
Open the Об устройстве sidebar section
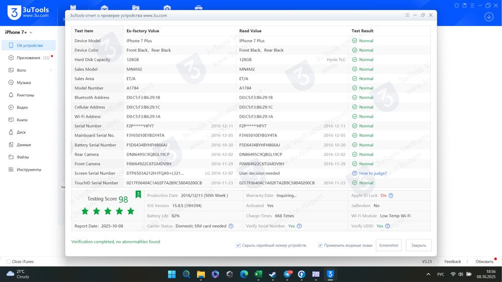[x=29, y=46]
